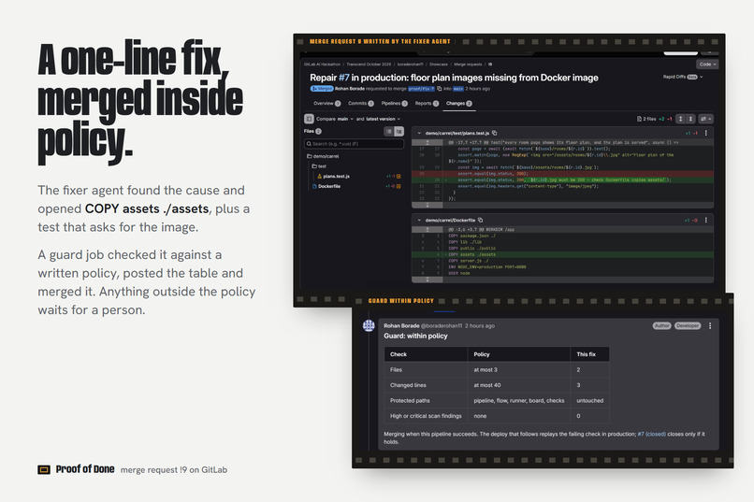Collapse the demo/carrel folder
Viewport: 754px width, 502px height.
pos(323,156)
